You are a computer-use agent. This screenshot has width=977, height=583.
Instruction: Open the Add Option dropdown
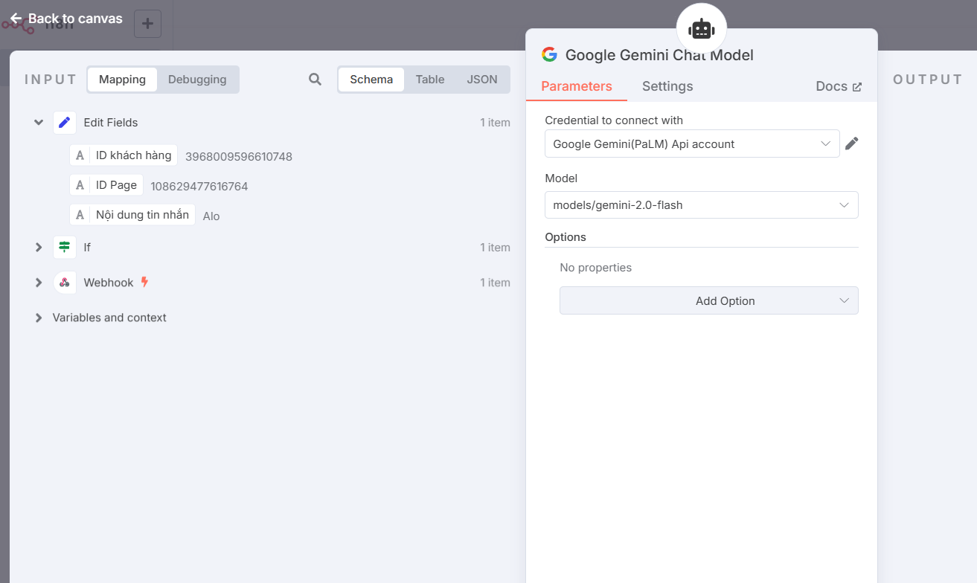(x=708, y=300)
